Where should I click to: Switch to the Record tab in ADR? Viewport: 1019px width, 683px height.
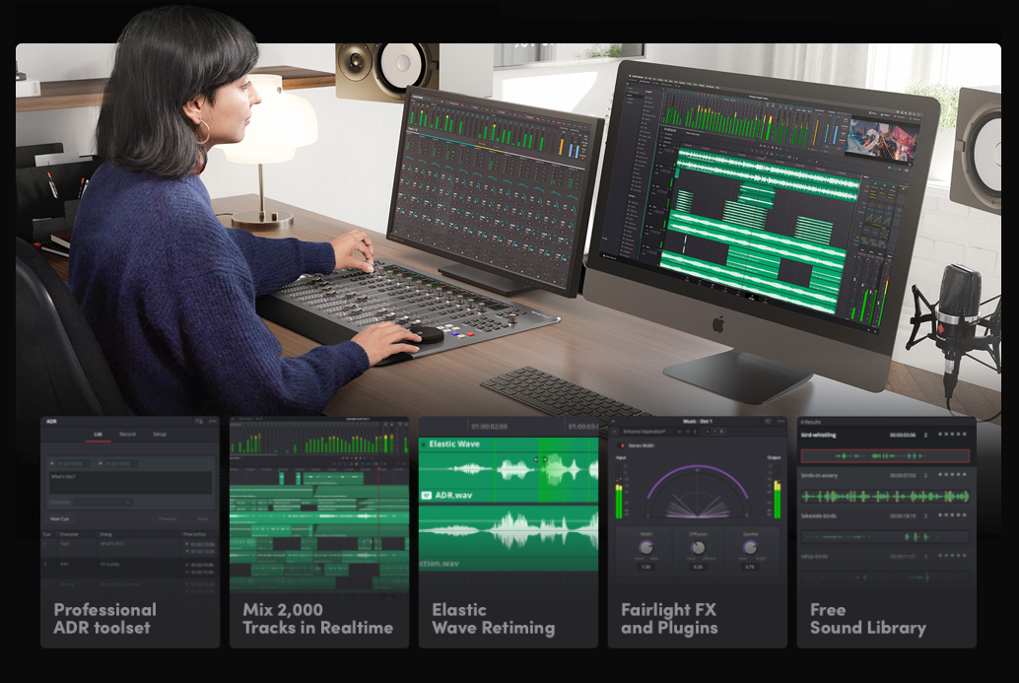tap(128, 434)
